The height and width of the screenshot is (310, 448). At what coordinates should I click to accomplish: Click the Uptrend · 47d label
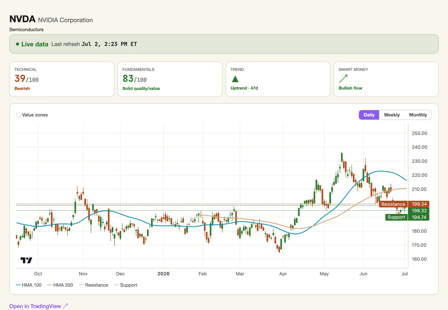(244, 88)
